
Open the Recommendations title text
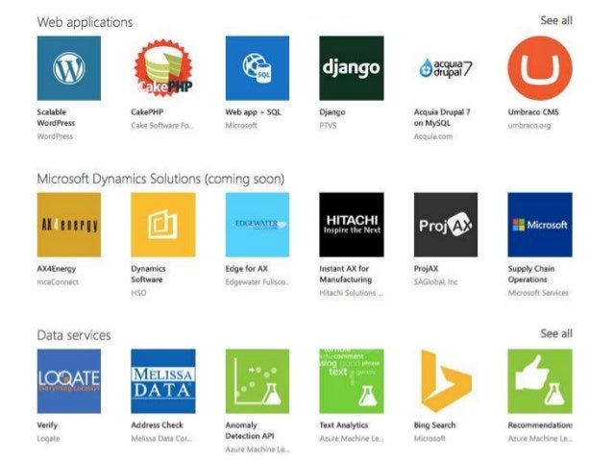540,424
